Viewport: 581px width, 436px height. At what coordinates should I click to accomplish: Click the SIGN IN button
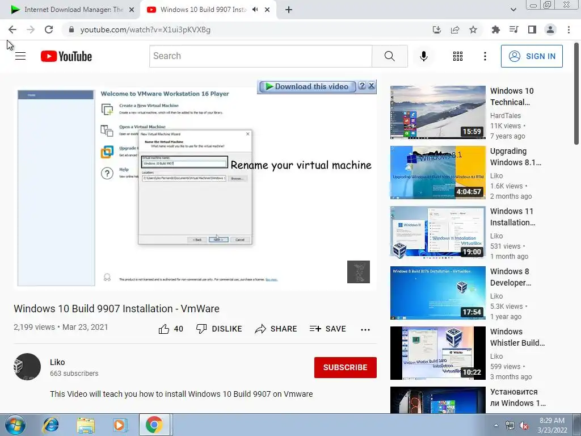pos(532,56)
